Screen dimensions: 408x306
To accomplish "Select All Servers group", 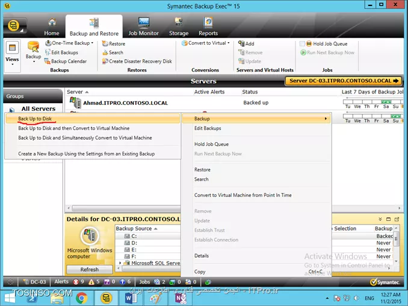I will click(39, 109).
